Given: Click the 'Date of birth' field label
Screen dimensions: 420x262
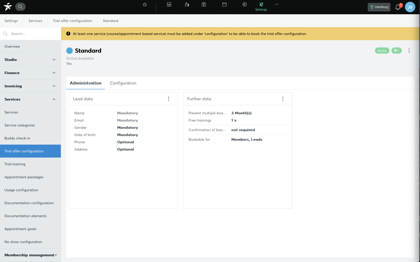Looking at the screenshot, I should (x=85, y=135).
